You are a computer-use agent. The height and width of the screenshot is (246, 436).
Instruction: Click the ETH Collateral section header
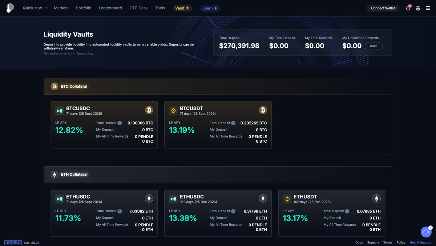(218, 175)
